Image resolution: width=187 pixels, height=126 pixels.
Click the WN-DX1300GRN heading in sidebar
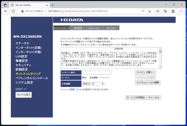point(27,37)
